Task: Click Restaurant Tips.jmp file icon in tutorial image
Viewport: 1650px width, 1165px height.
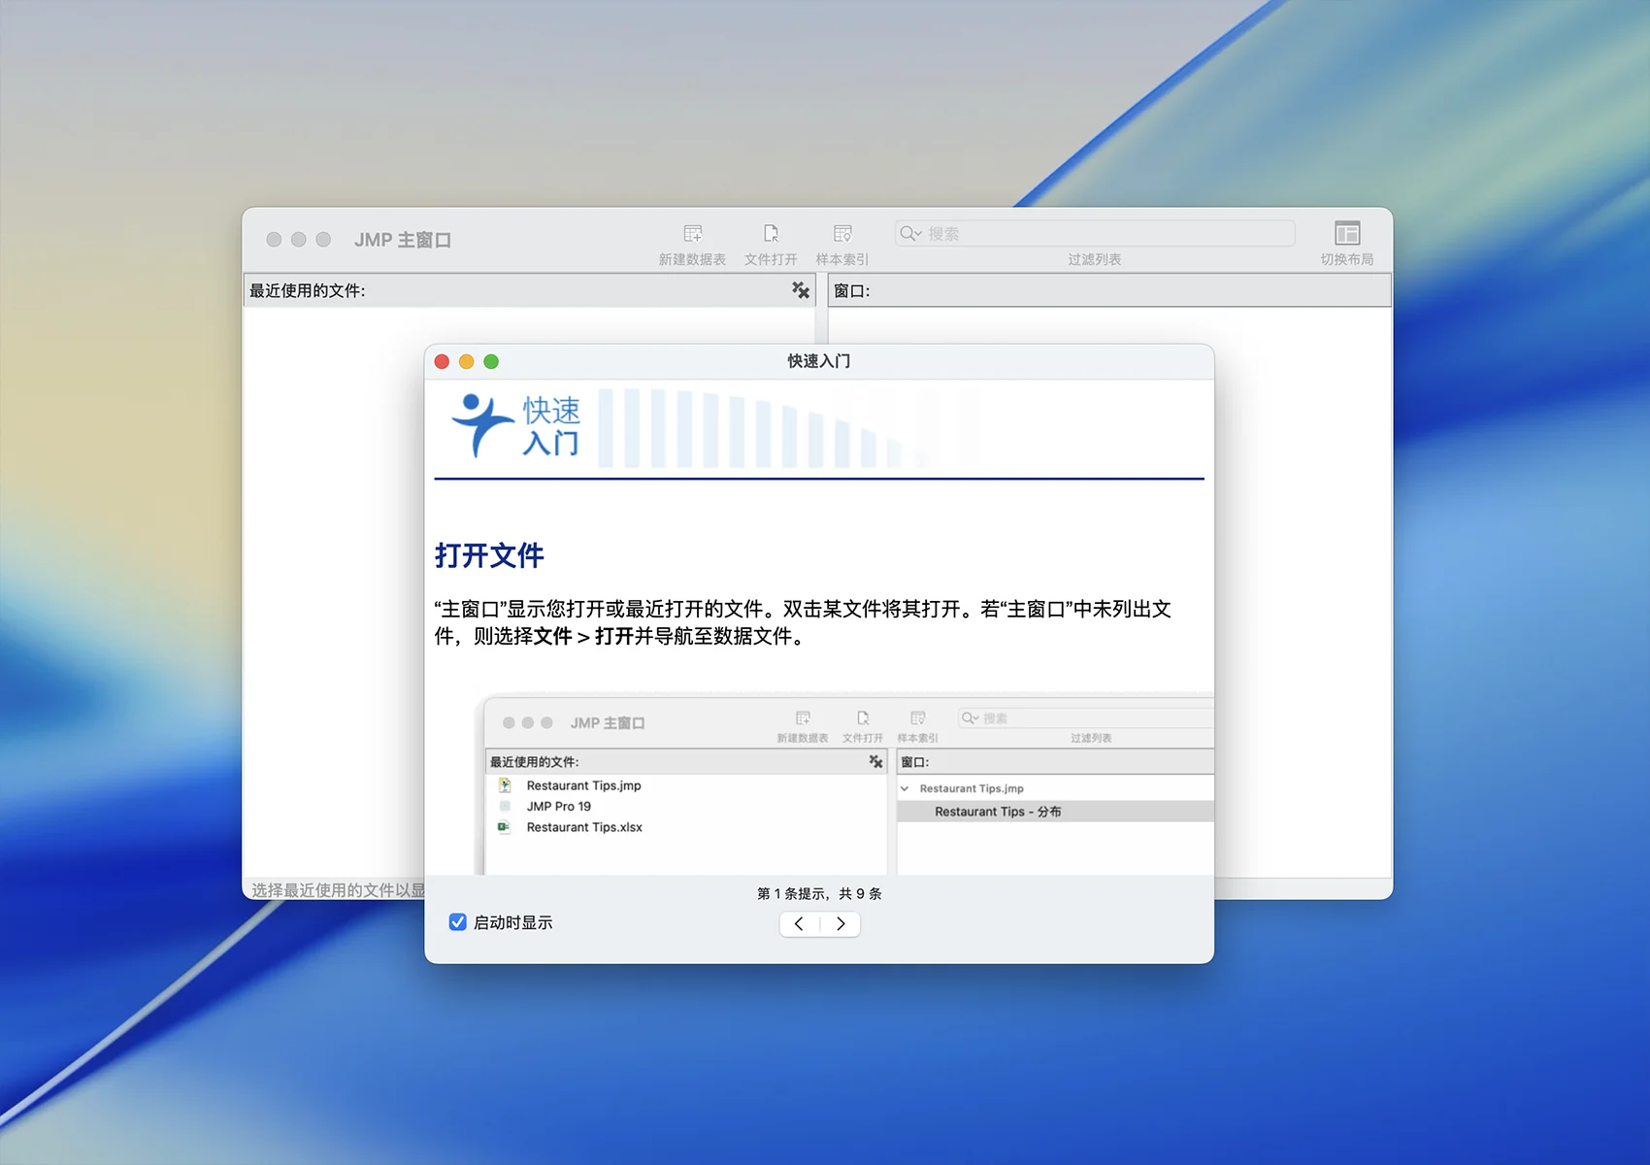Action: coord(504,785)
